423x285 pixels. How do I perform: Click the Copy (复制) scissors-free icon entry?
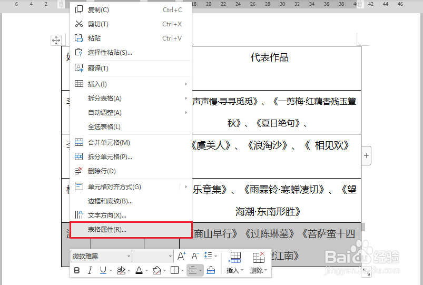click(131, 9)
